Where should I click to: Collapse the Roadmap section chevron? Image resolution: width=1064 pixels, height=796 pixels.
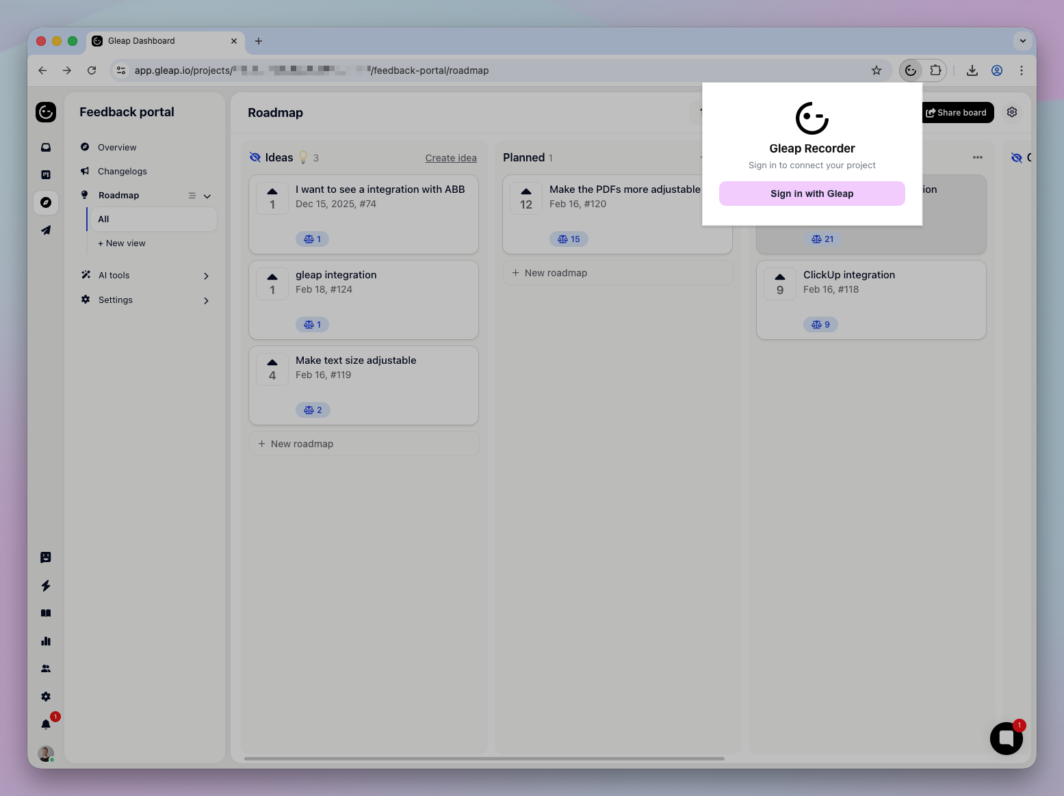[x=207, y=196]
